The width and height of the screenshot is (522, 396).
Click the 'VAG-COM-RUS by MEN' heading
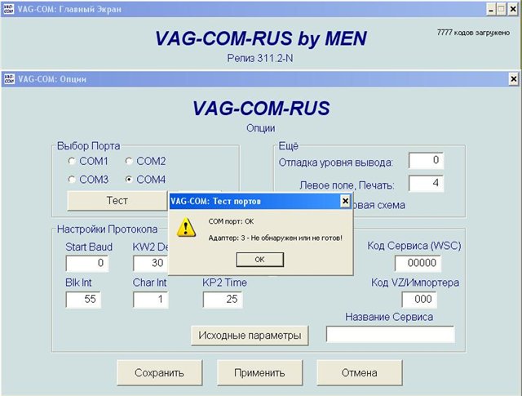click(x=261, y=38)
